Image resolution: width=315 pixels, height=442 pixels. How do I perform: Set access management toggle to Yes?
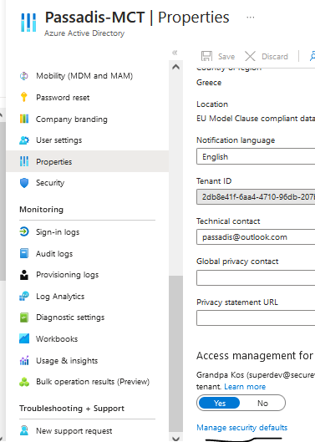[219, 403]
